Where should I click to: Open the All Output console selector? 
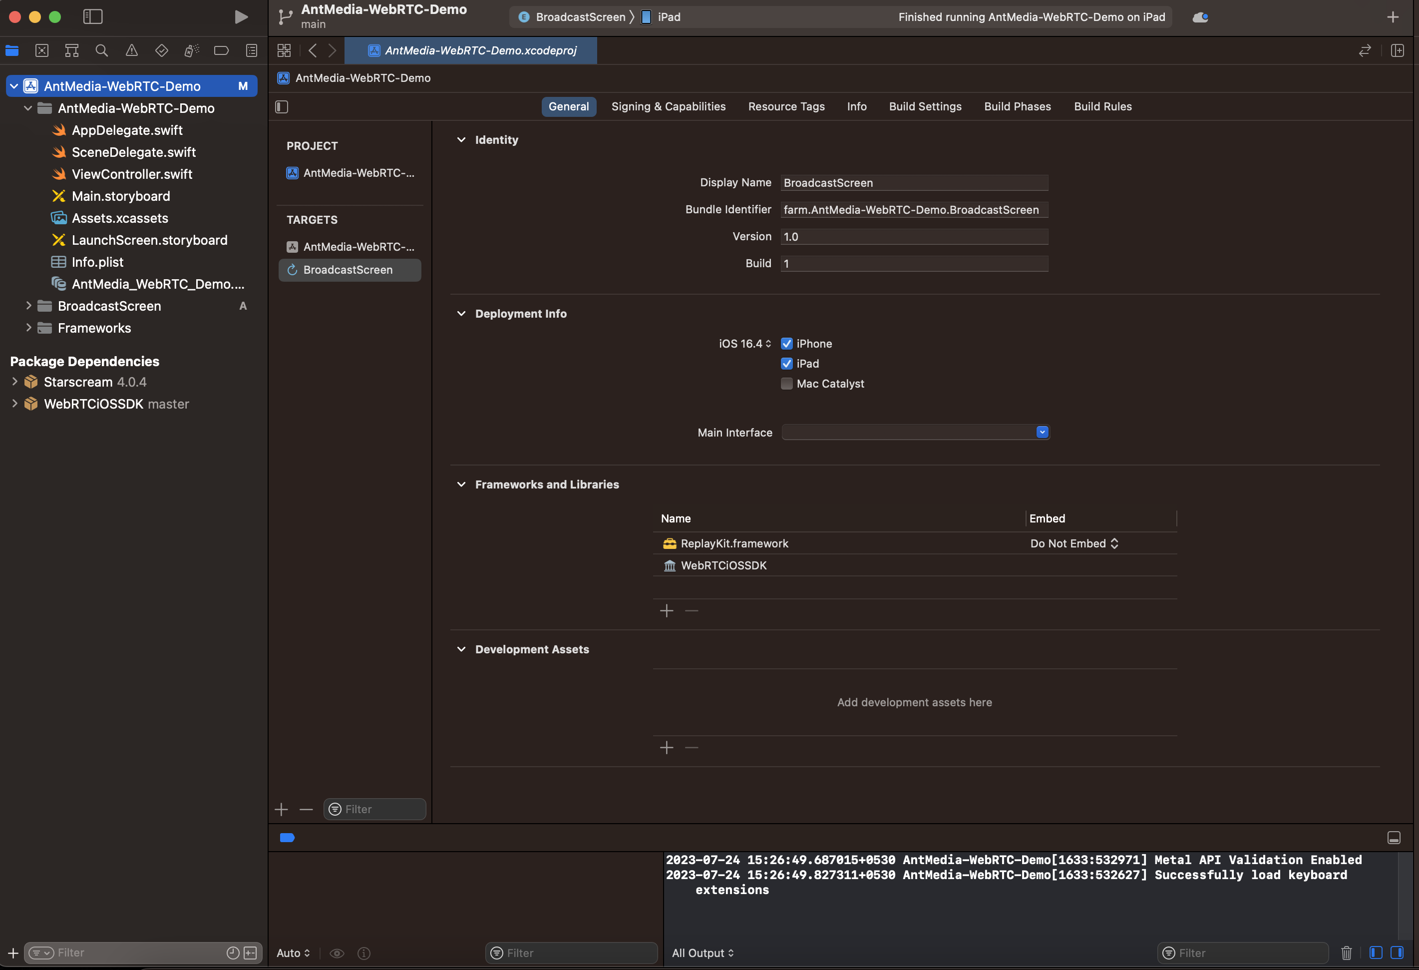(702, 953)
